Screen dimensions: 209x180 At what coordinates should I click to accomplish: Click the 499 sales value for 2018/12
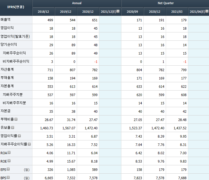pos(50,20)
